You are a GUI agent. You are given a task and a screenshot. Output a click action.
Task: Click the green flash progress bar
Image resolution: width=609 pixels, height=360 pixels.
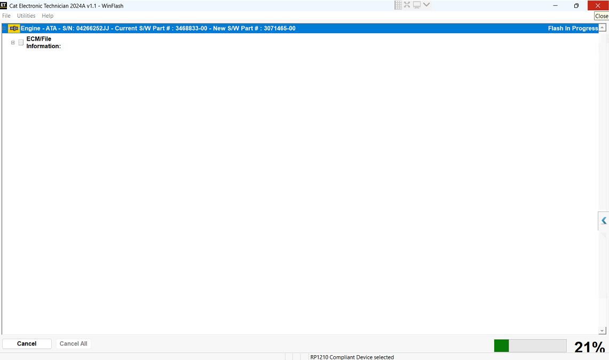click(530, 346)
